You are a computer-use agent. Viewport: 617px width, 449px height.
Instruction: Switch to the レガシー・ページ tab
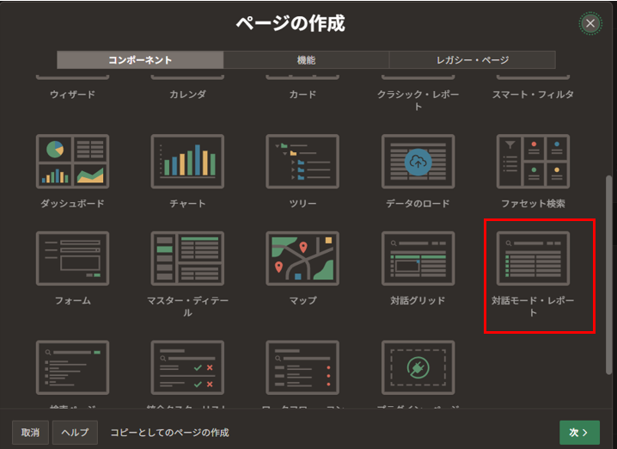click(x=472, y=60)
